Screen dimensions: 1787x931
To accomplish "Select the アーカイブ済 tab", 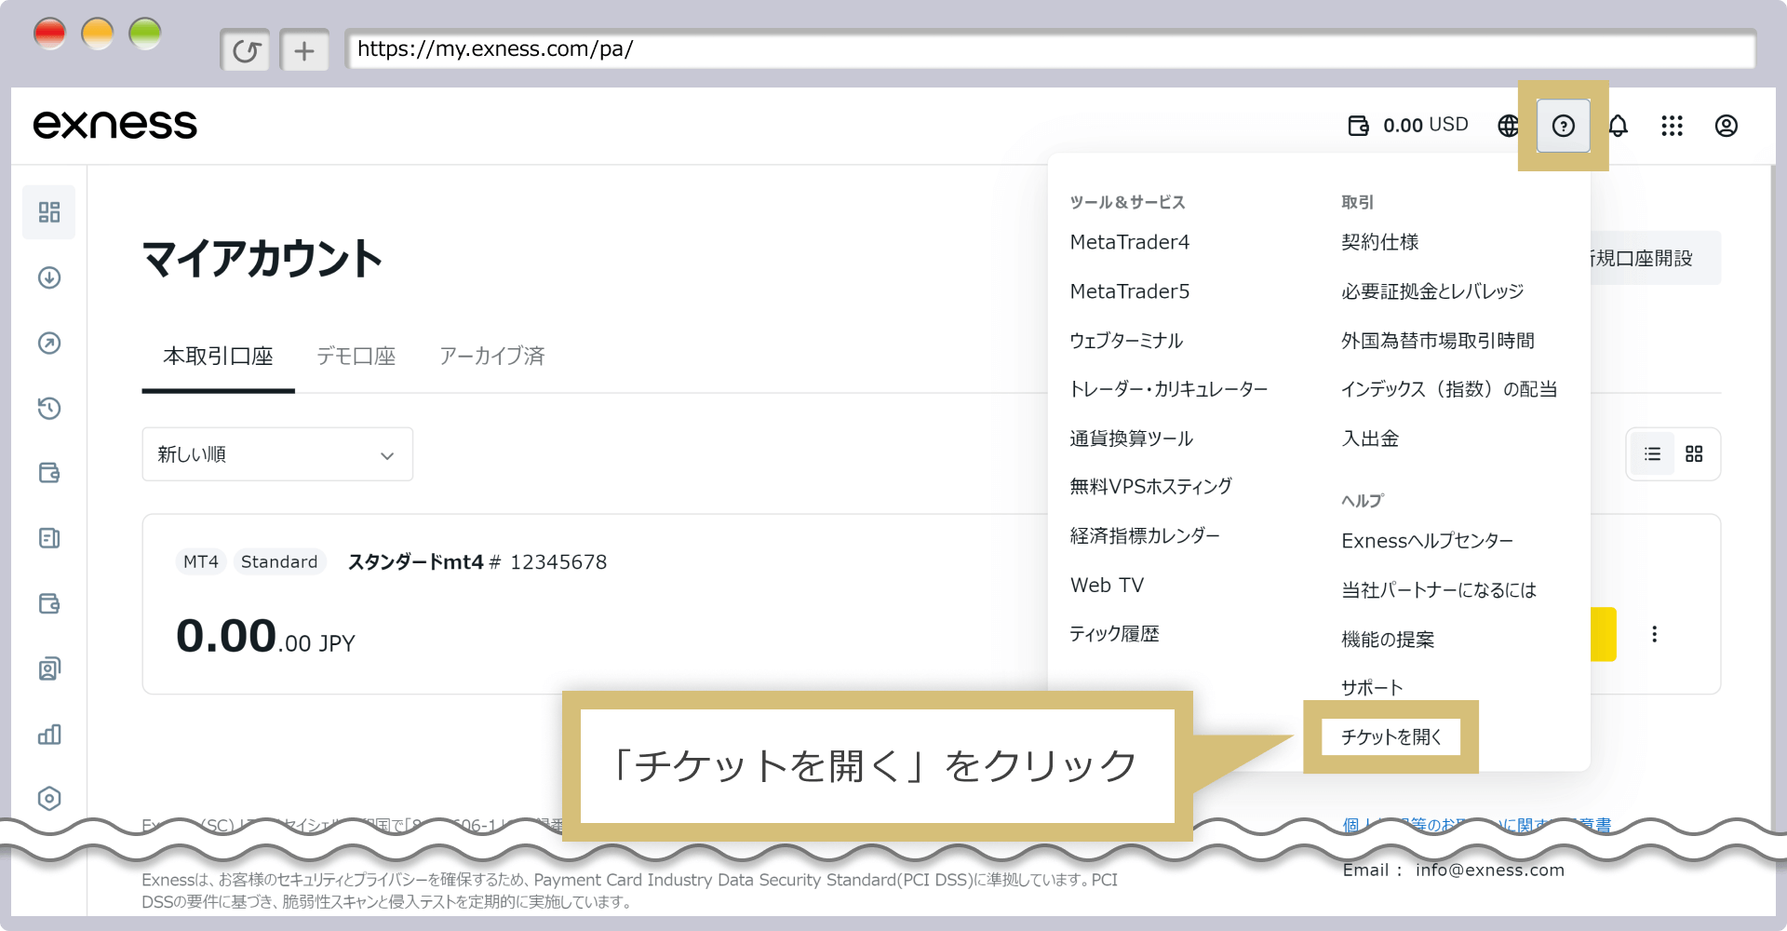I will [x=491, y=357].
